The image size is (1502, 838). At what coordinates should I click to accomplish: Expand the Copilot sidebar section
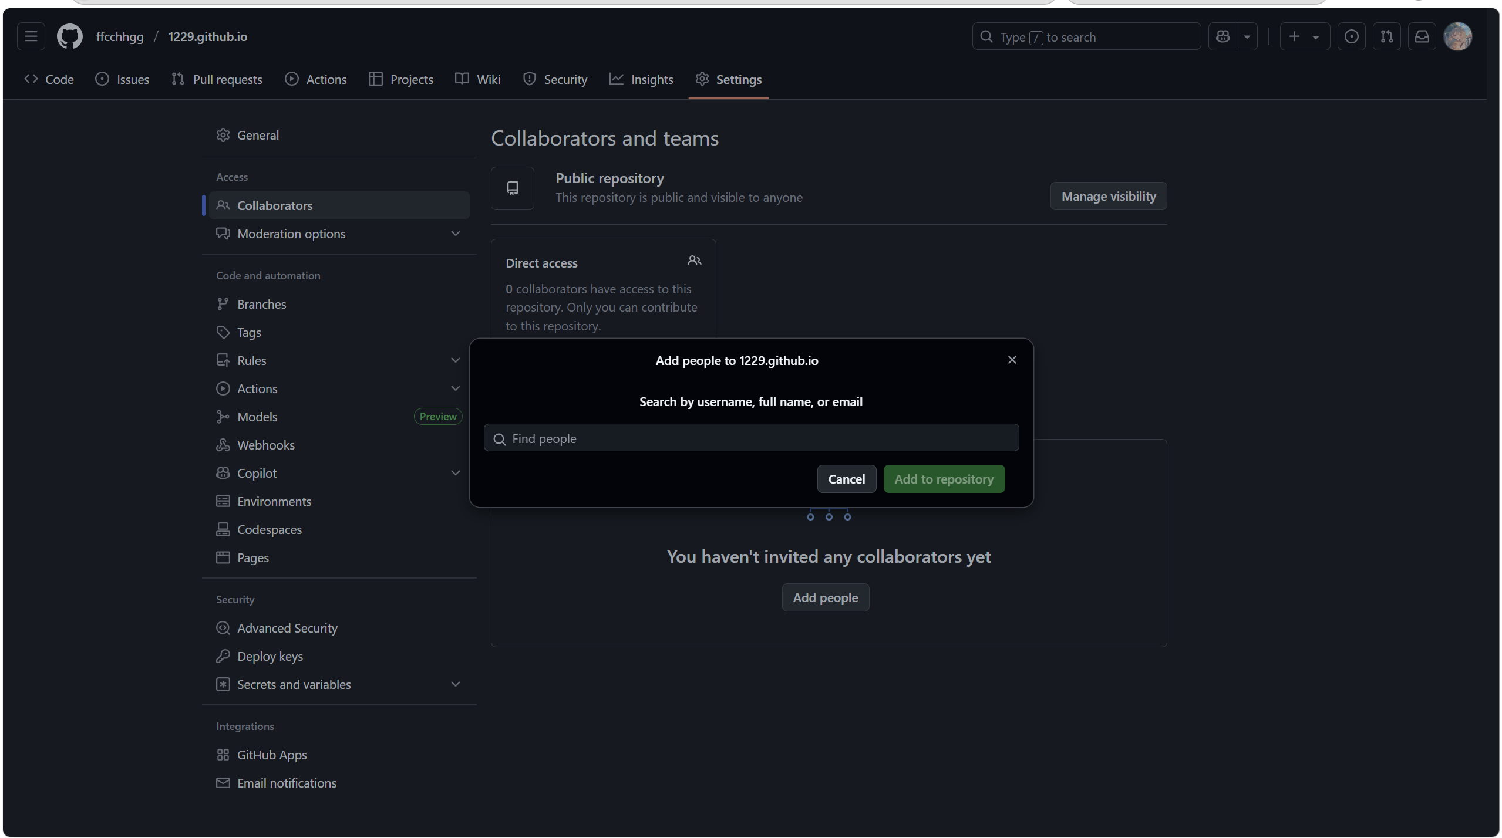(455, 473)
